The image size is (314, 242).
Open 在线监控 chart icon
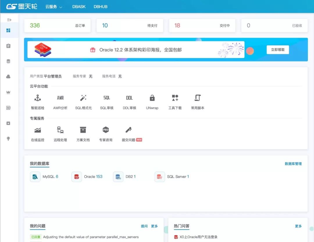(x=38, y=130)
